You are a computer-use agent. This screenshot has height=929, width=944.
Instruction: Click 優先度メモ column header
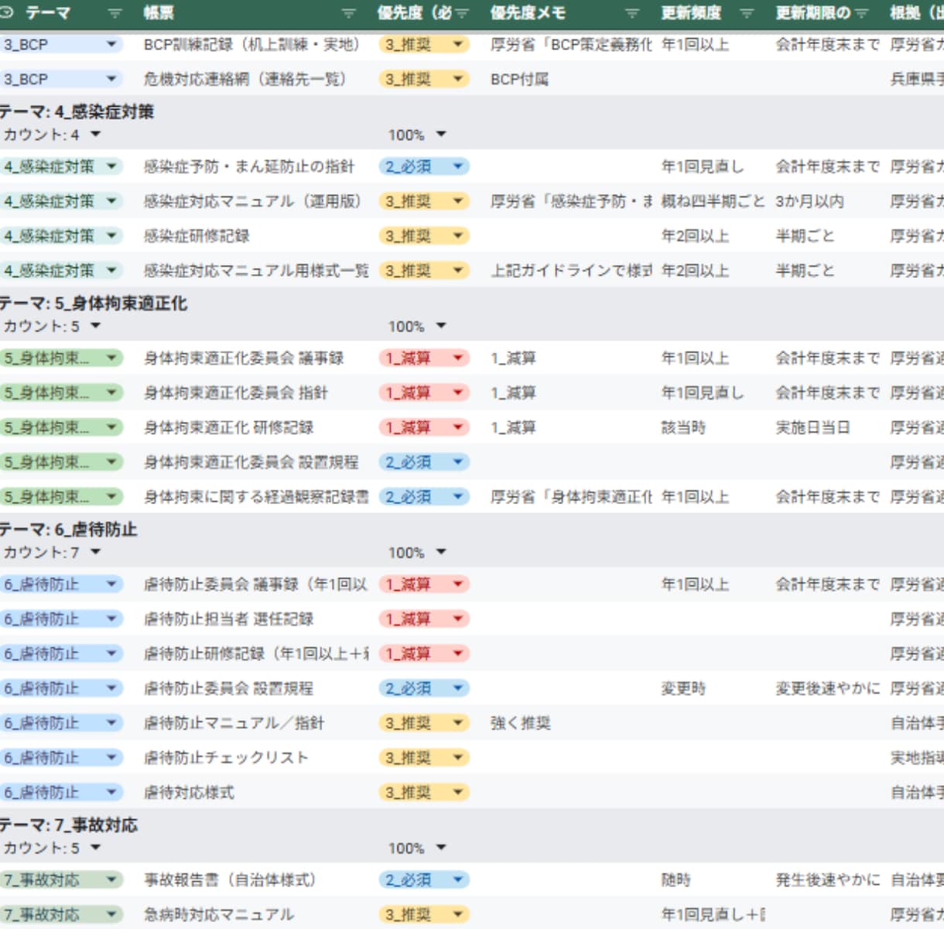(x=528, y=13)
